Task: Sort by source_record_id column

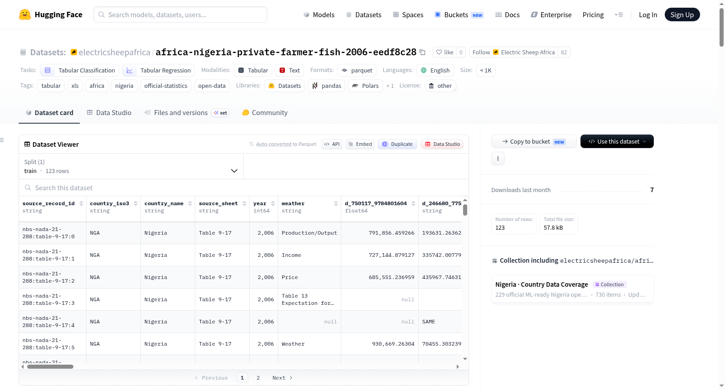Action: point(81,203)
